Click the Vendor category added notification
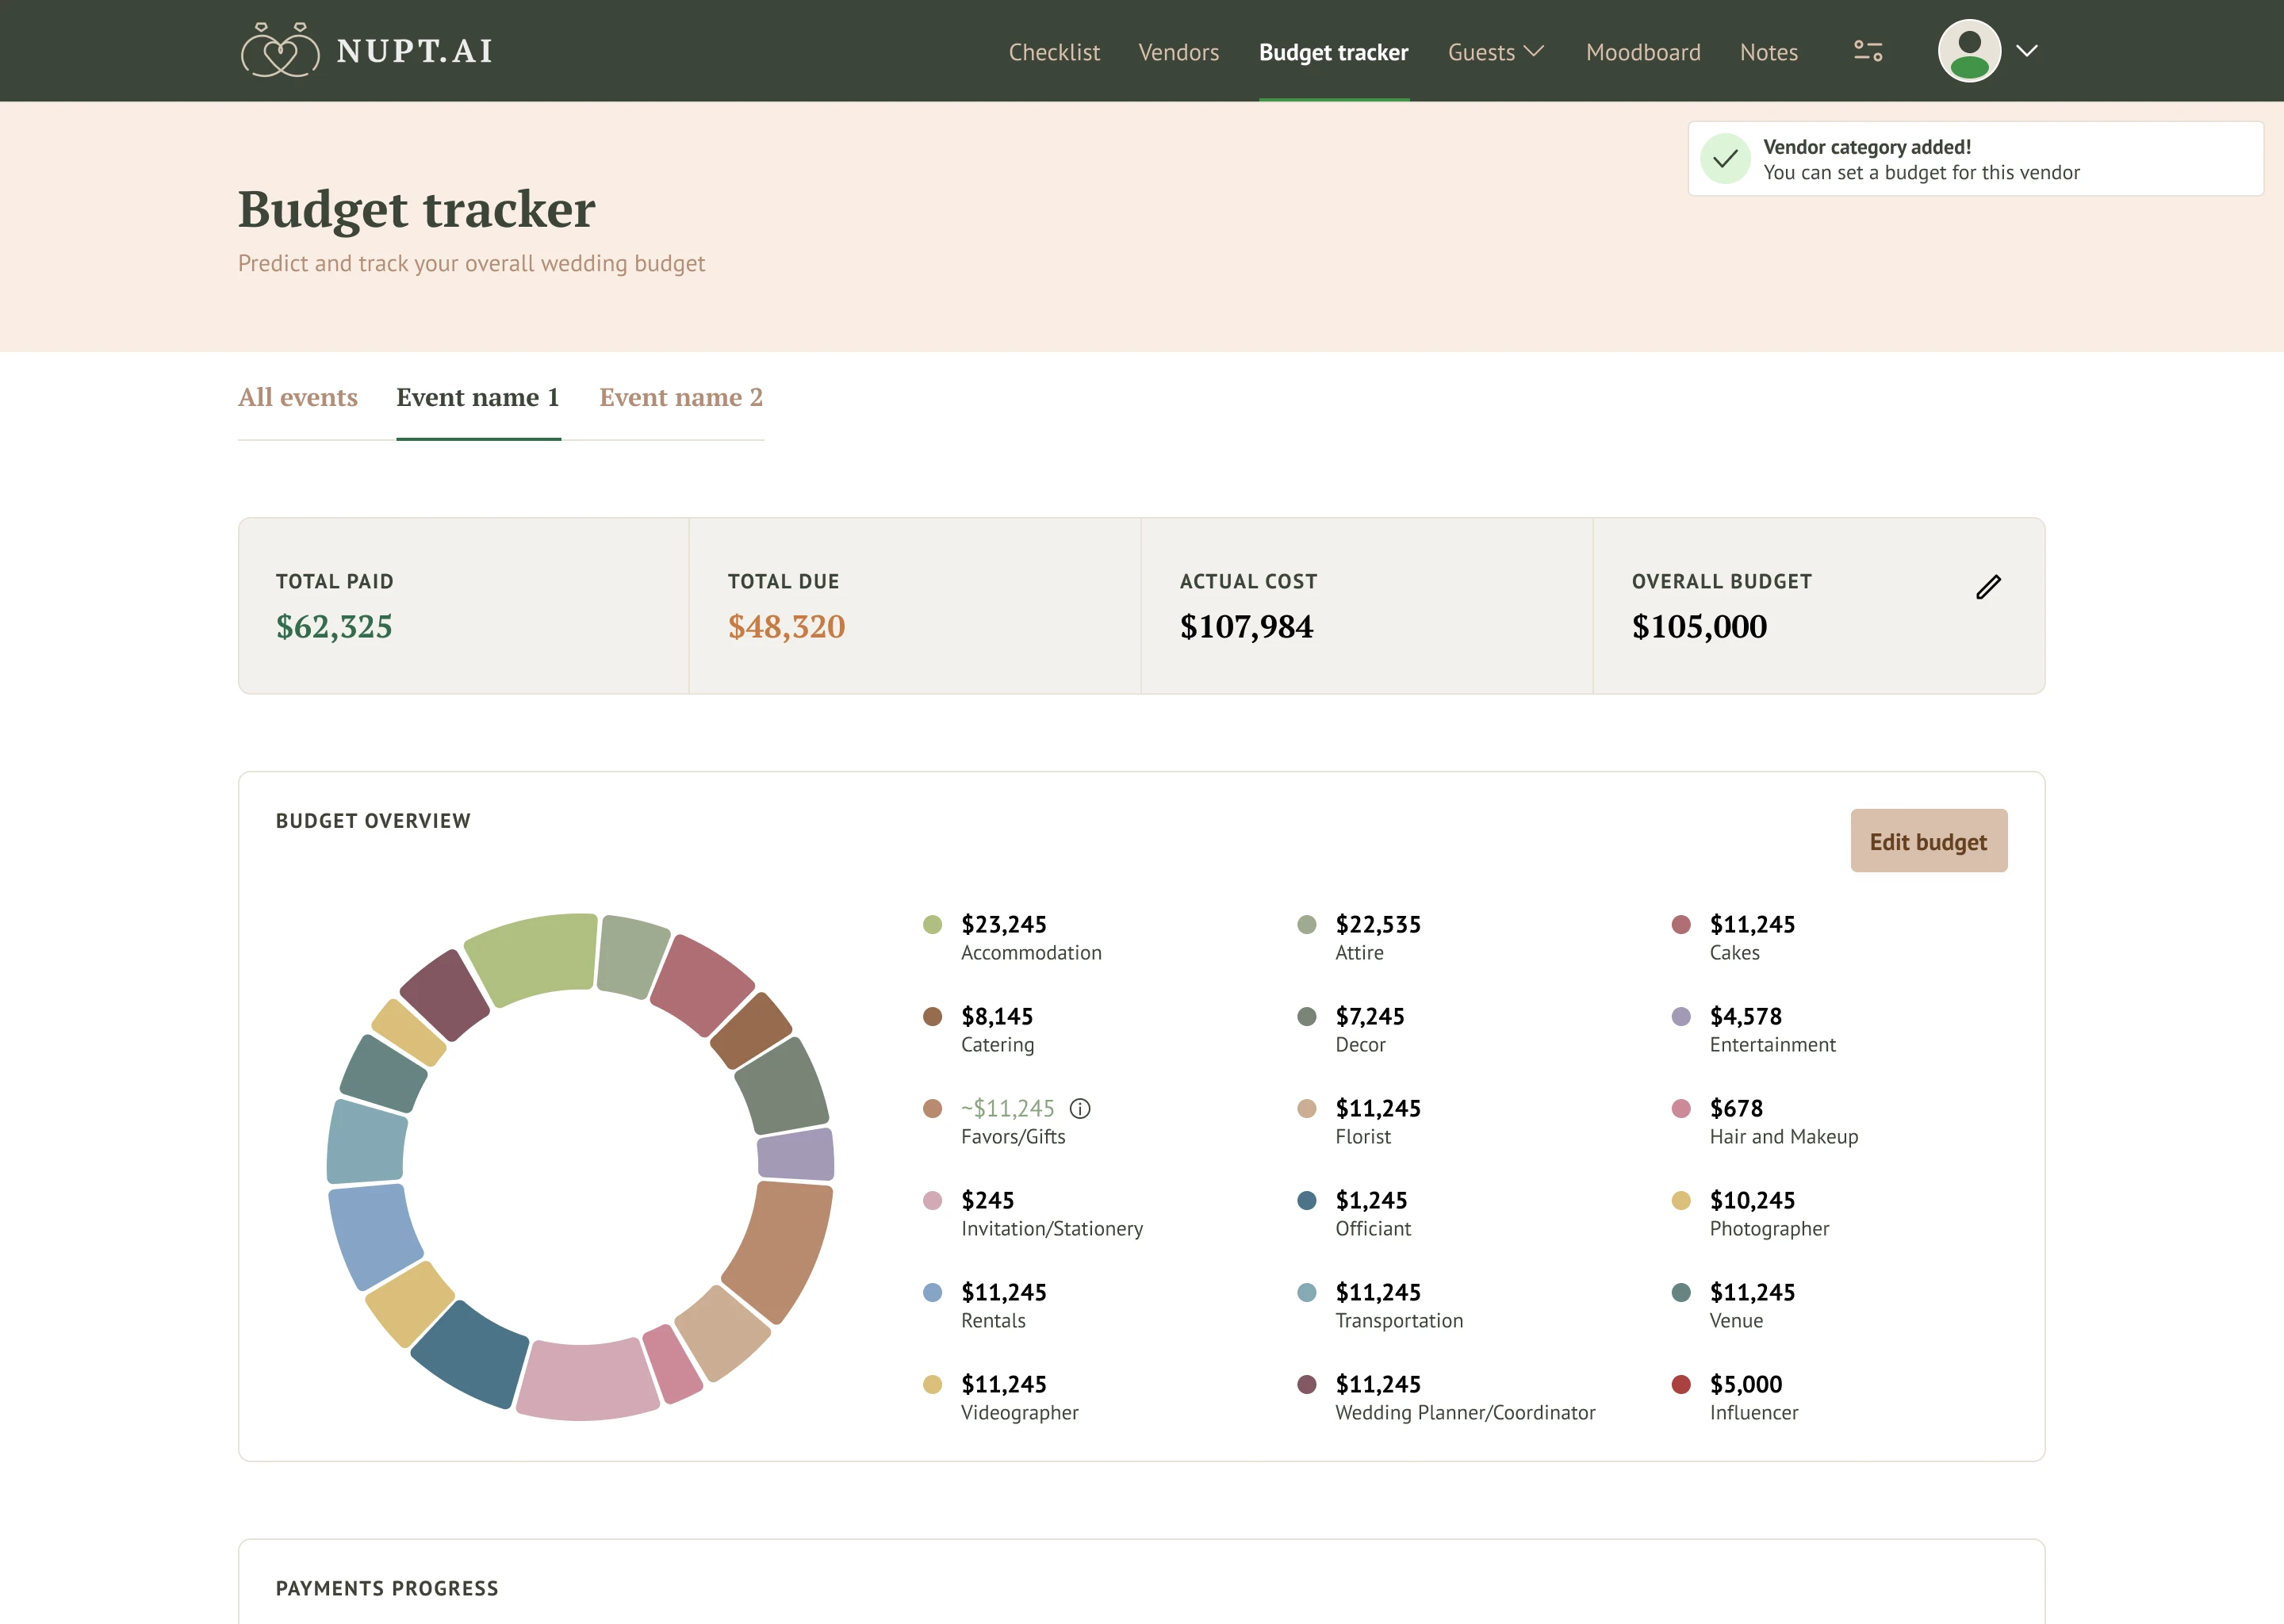The width and height of the screenshot is (2284, 1624). [1975, 159]
